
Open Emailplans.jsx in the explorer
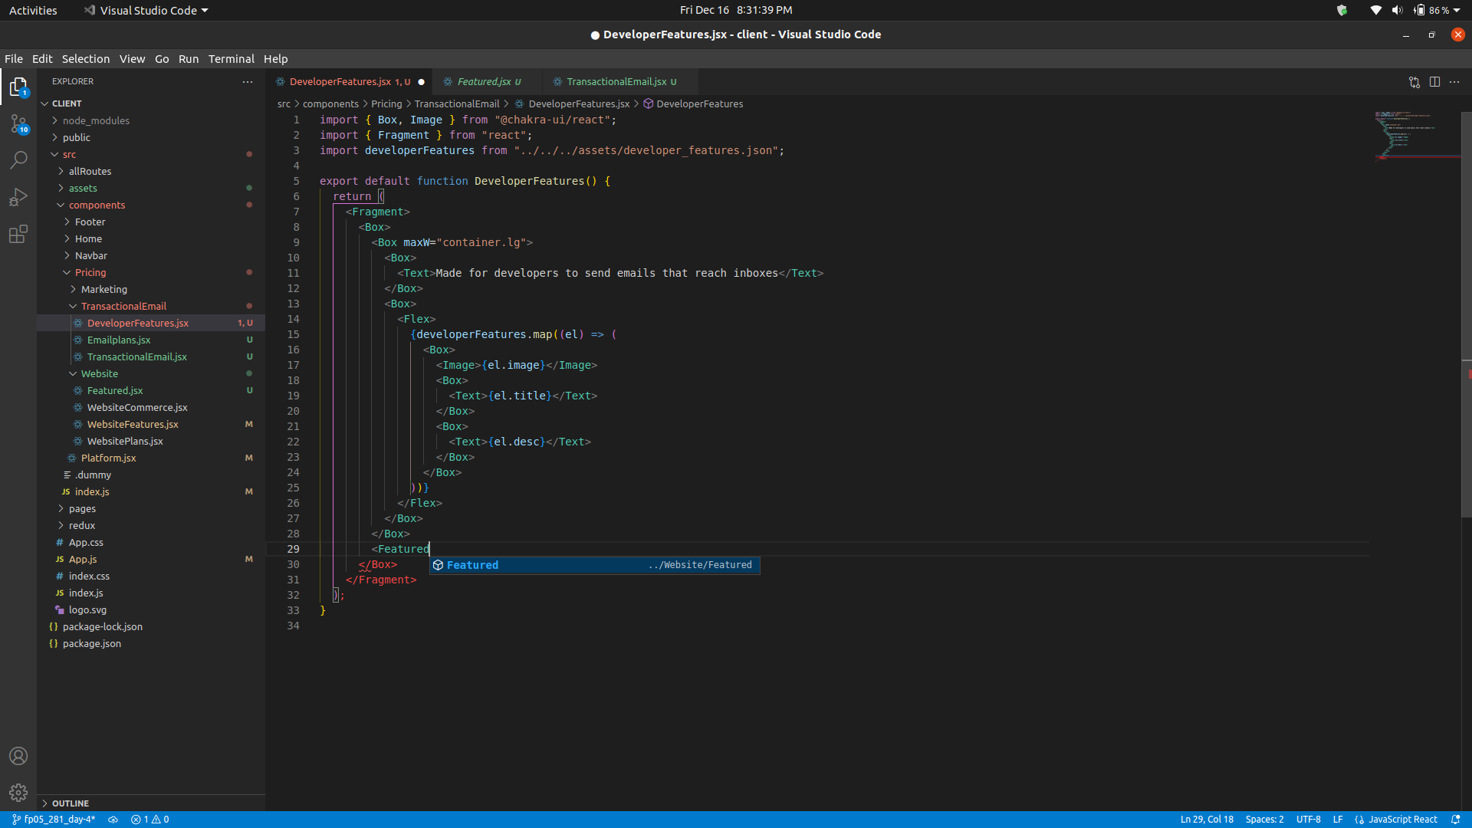(x=120, y=340)
